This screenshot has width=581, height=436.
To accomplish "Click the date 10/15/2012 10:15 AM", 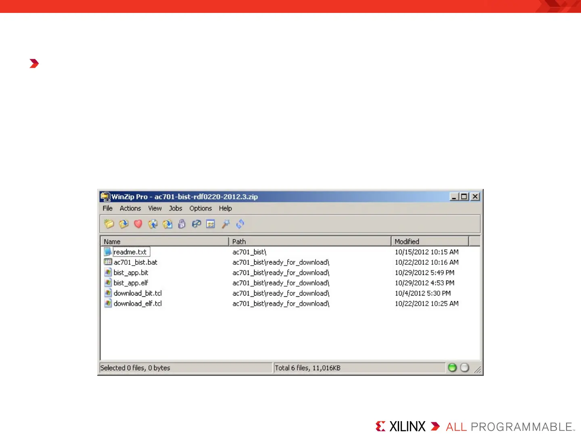I will (x=426, y=252).
